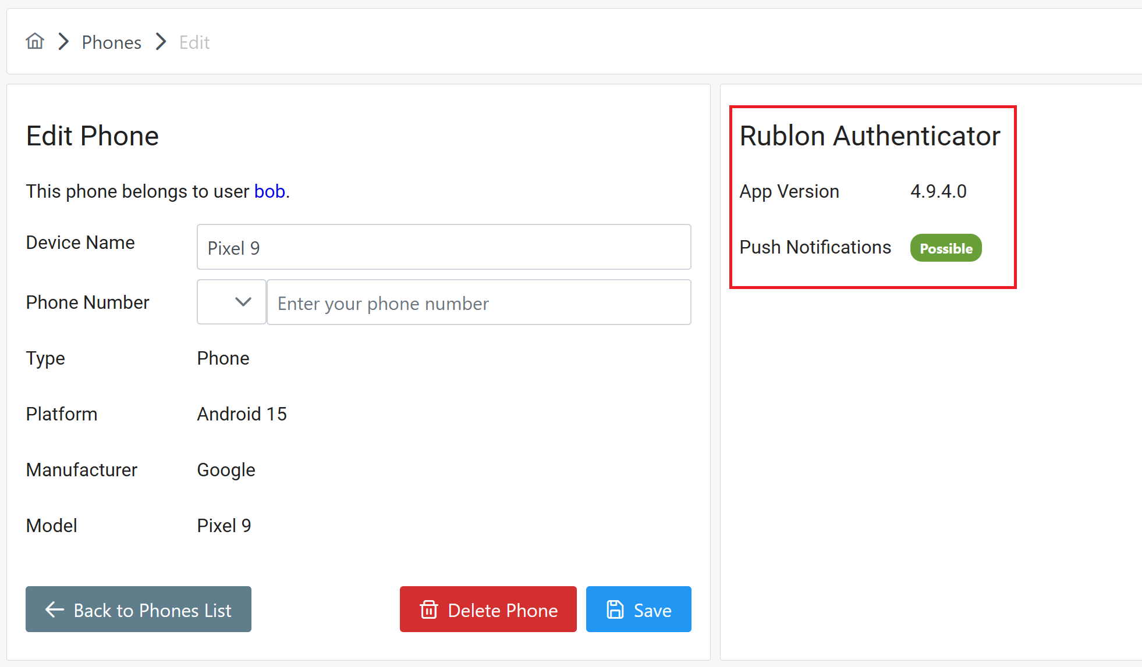Click the home icon in breadcrumb
The image size is (1142, 667).
pyautogui.click(x=35, y=41)
